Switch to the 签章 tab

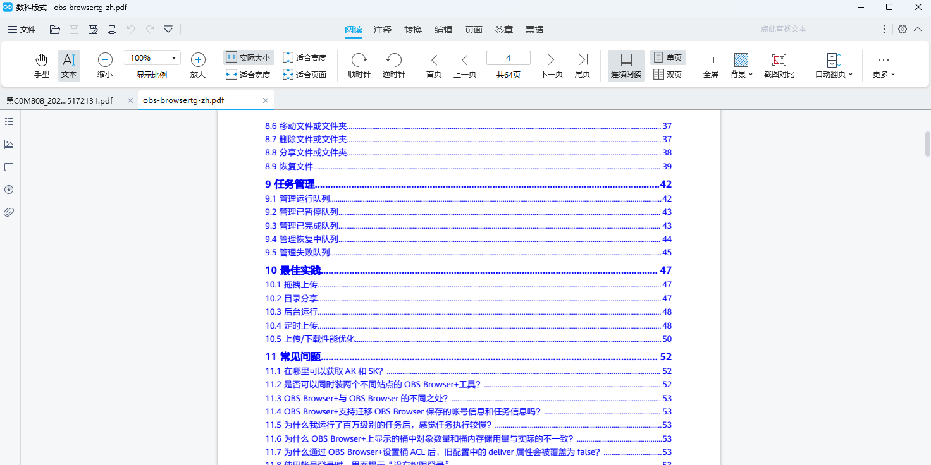(504, 30)
